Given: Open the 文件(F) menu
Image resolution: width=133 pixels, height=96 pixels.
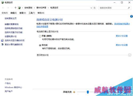Looking at the screenshot, I should pyautogui.click(x=5, y=13).
